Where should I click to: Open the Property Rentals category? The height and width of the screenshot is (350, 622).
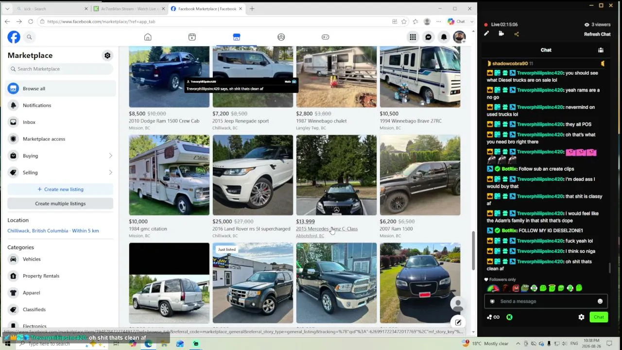pos(60,276)
